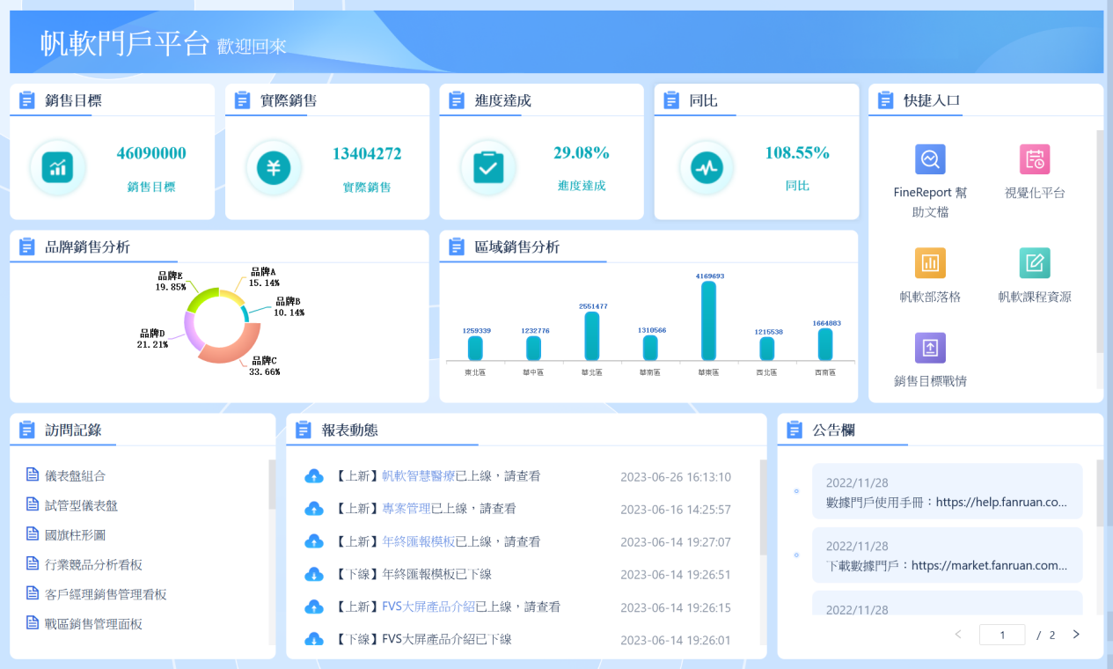Click the upload cloud icon for 專案管理

coord(313,509)
